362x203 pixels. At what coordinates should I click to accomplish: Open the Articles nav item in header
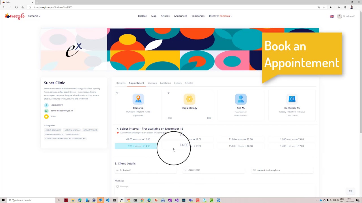pos(165,16)
